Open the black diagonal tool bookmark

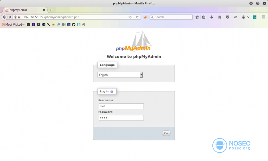click(x=49, y=25)
